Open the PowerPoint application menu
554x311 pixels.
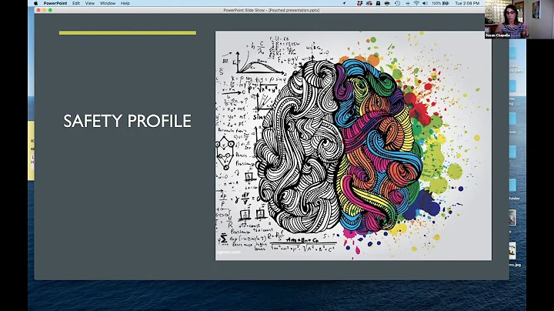pos(55,3)
